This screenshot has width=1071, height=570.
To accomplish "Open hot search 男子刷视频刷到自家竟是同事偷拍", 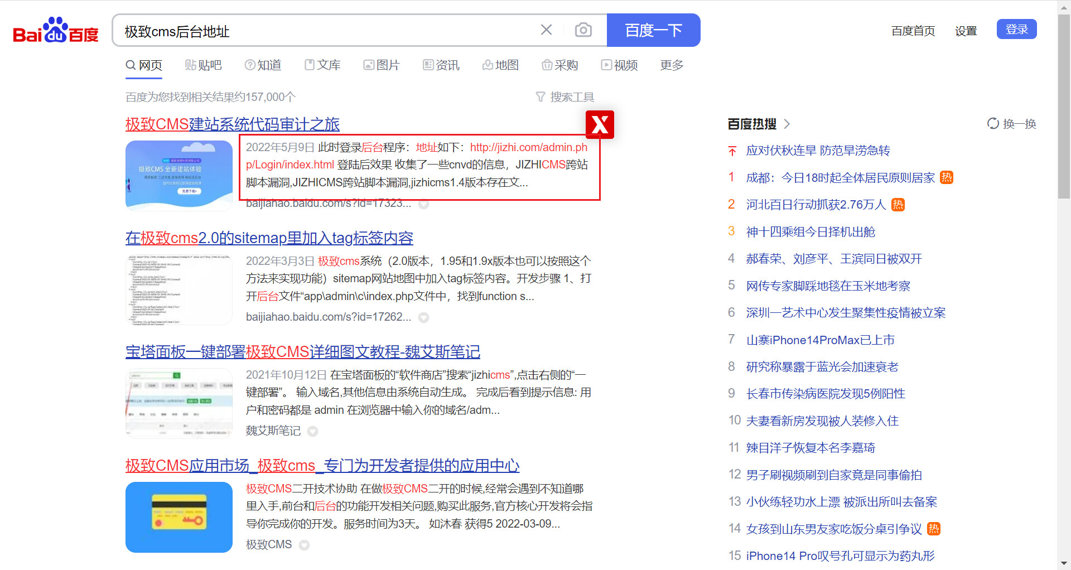I will (x=834, y=475).
